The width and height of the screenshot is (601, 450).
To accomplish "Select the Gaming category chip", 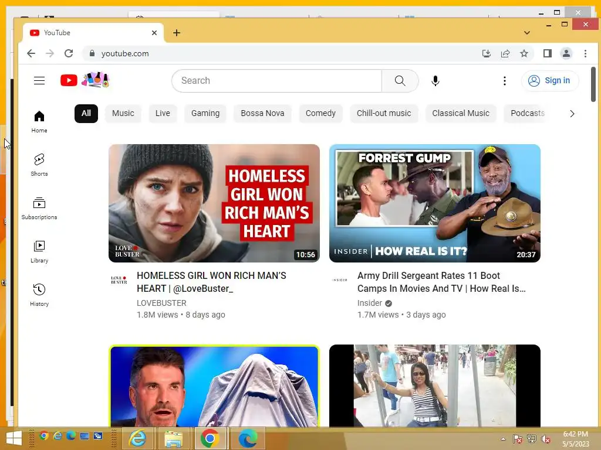I will pos(205,114).
